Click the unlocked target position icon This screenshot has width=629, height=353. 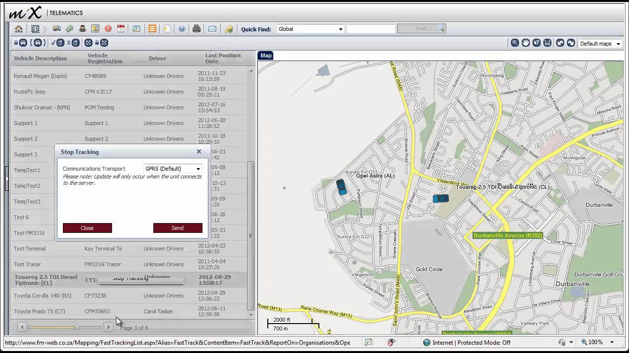click(x=88, y=43)
